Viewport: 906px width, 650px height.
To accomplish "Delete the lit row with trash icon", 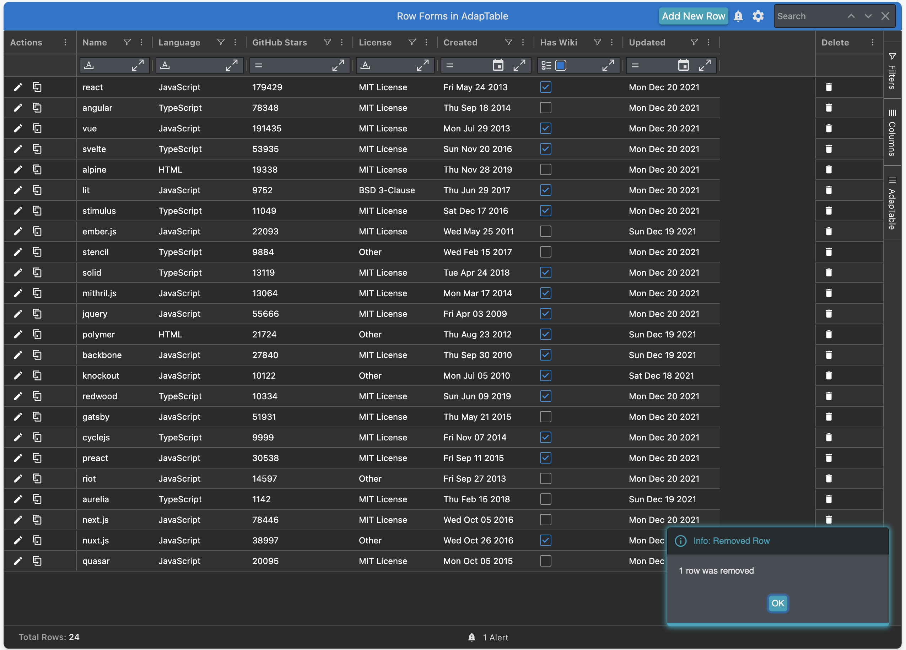I will pos(829,190).
